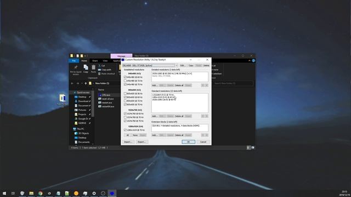
Task: Move detailed resolution down with arrow
Action: [x=207, y=85]
